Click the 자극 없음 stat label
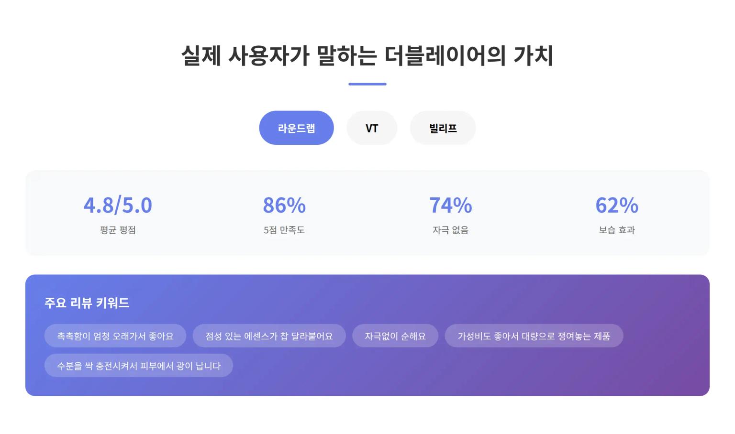 450,230
